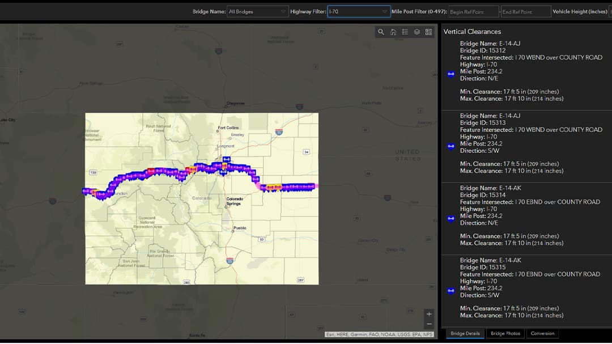The height and width of the screenshot is (344, 612).
Task: Open the Layers cube icon
Action: pos(416,32)
